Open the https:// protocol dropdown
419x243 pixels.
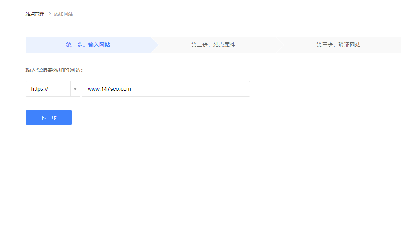(x=53, y=89)
